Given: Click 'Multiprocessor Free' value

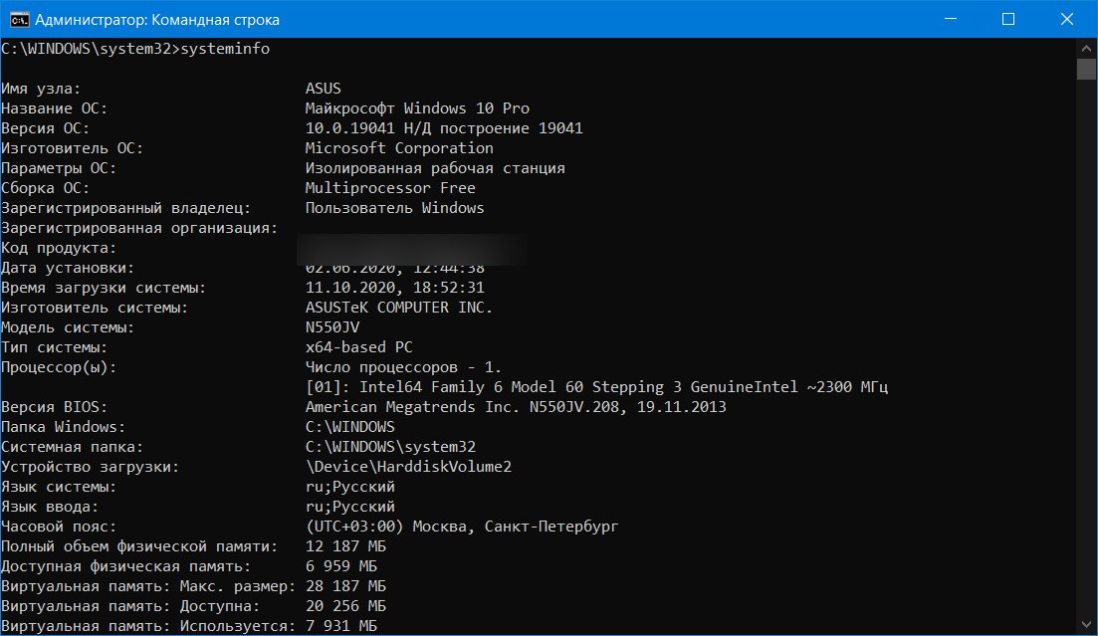Looking at the screenshot, I should click(x=390, y=188).
